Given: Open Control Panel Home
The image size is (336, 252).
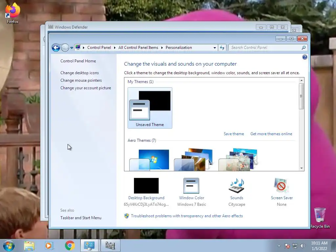Looking at the screenshot, I should point(78,61).
